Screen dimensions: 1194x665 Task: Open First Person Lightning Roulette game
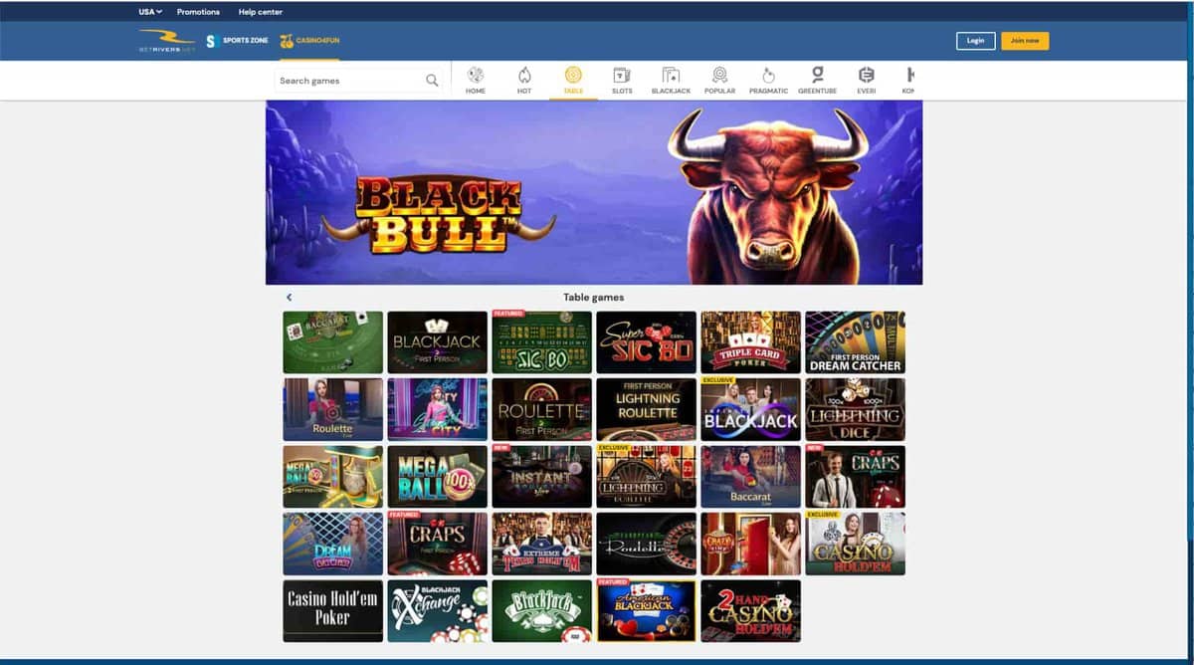pyautogui.click(x=646, y=409)
